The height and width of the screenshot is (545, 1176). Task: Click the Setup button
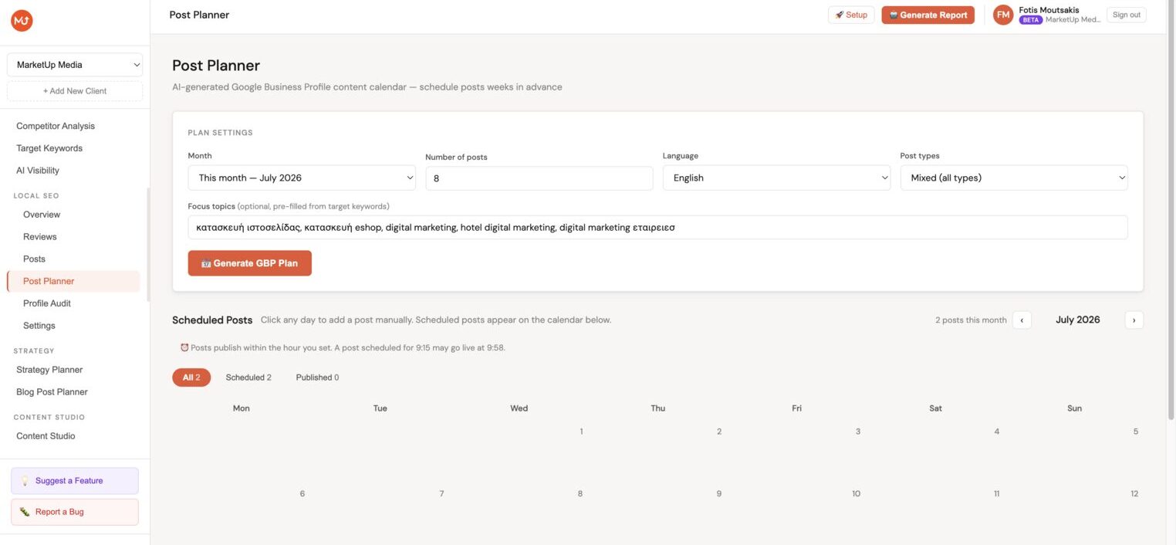[851, 15]
